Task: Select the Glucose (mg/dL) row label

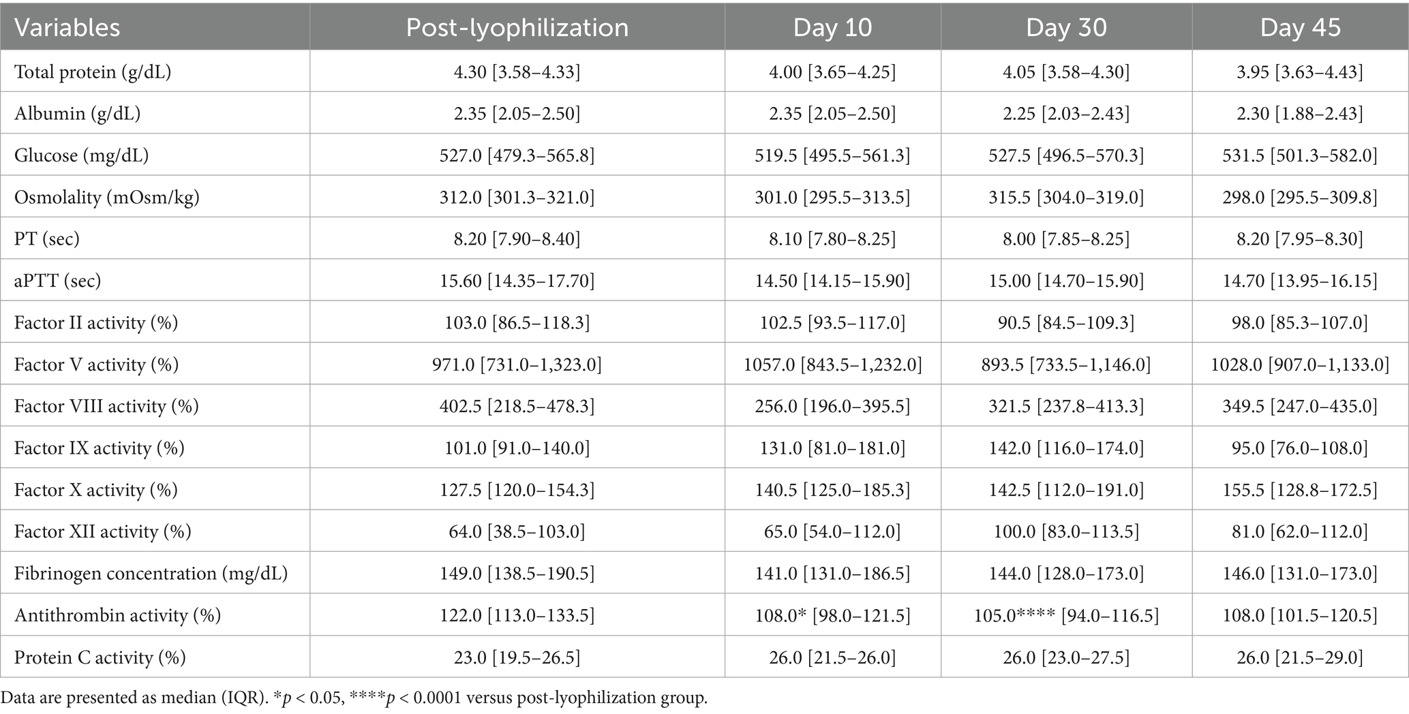Action: pos(81,155)
